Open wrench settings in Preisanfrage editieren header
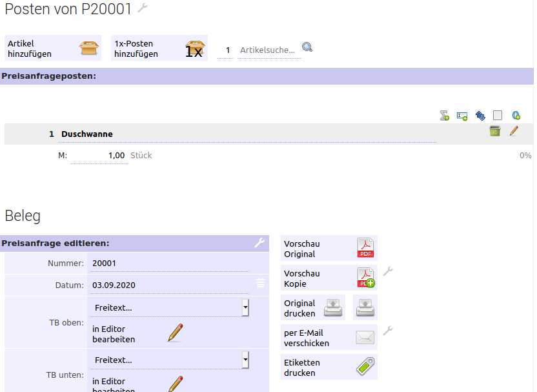 (259, 243)
